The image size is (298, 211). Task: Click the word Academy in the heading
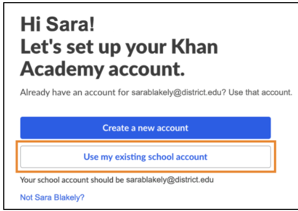[x=62, y=69]
